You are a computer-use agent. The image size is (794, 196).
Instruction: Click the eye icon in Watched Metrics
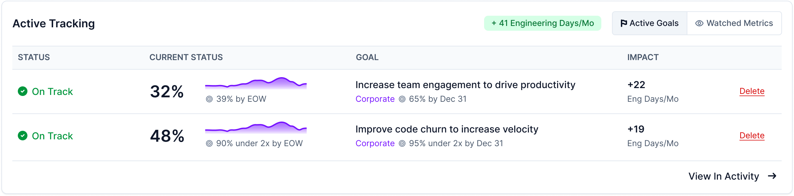pyautogui.click(x=699, y=23)
